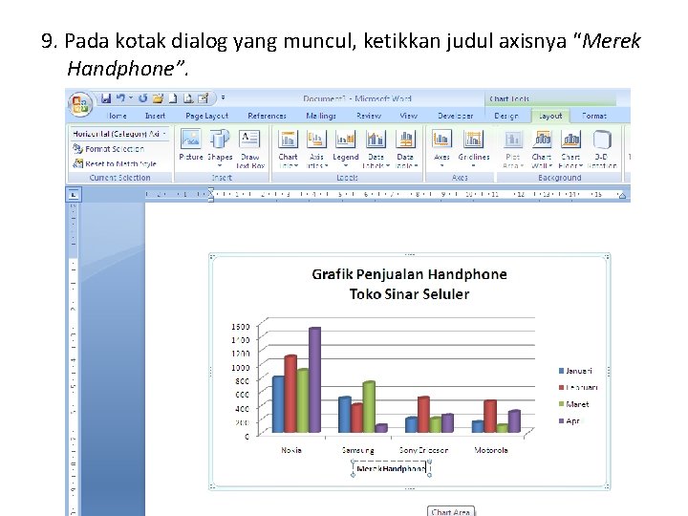Image resolution: width=688 pixels, height=516 pixels.
Task: Save the document from Quick Access
Action: point(106,98)
